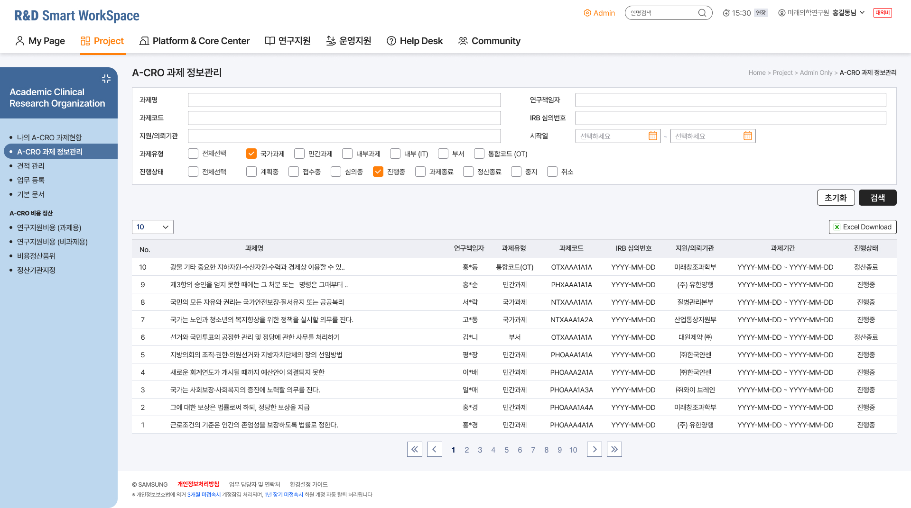
Task: Go to previous page arrow
Action: pyautogui.click(x=435, y=449)
